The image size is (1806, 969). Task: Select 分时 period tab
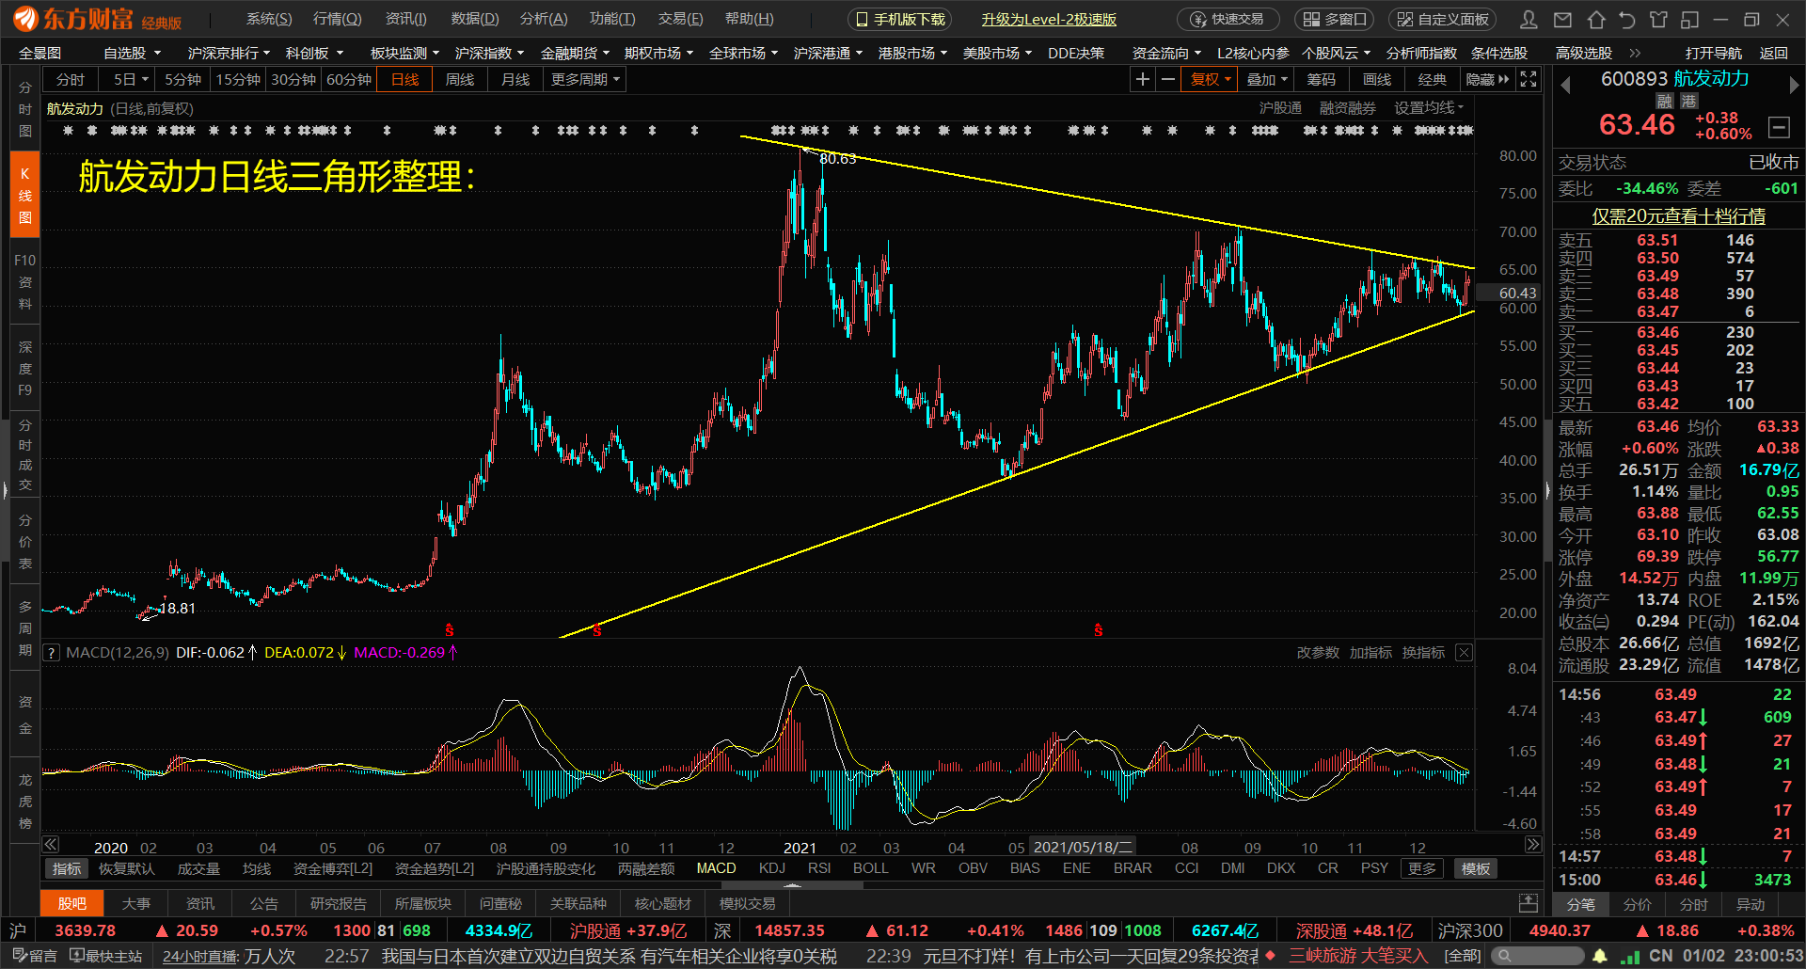[71, 80]
